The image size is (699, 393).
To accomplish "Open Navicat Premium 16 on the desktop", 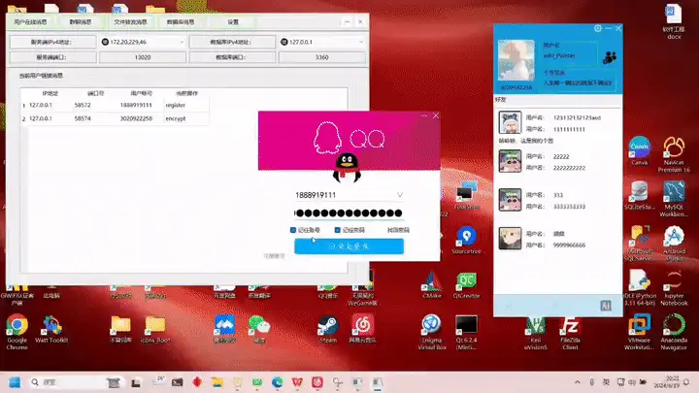I will [x=674, y=154].
